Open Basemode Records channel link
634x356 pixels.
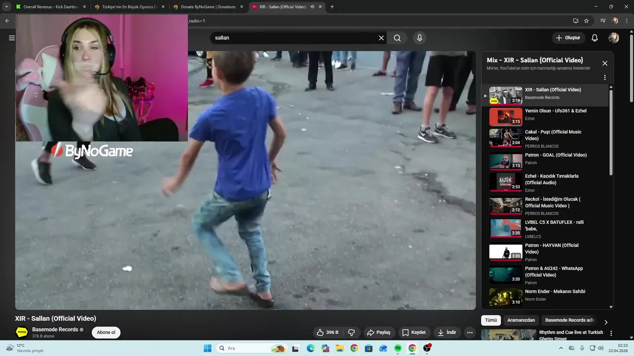(55, 329)
